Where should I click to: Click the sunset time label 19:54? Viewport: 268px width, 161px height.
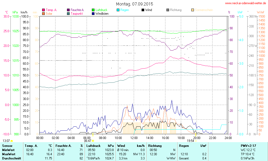[x=190, y=141]
